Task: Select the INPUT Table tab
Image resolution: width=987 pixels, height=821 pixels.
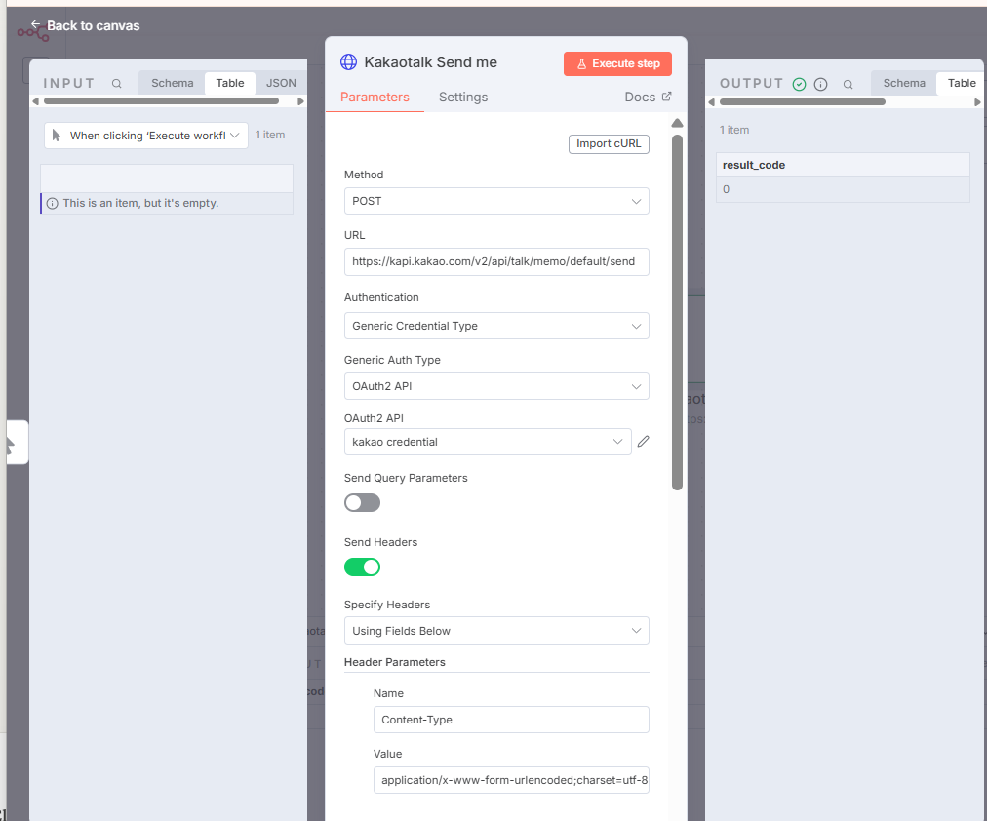Action: tap(230, 83)
